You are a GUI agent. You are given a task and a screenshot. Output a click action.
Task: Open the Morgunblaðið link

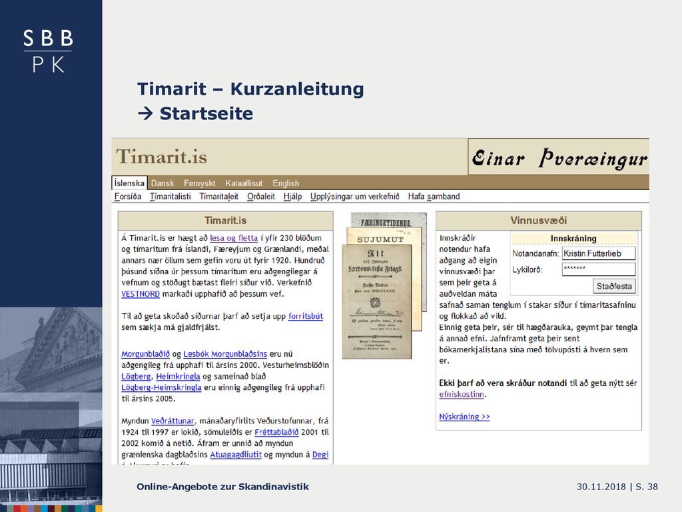pos(145,354)
